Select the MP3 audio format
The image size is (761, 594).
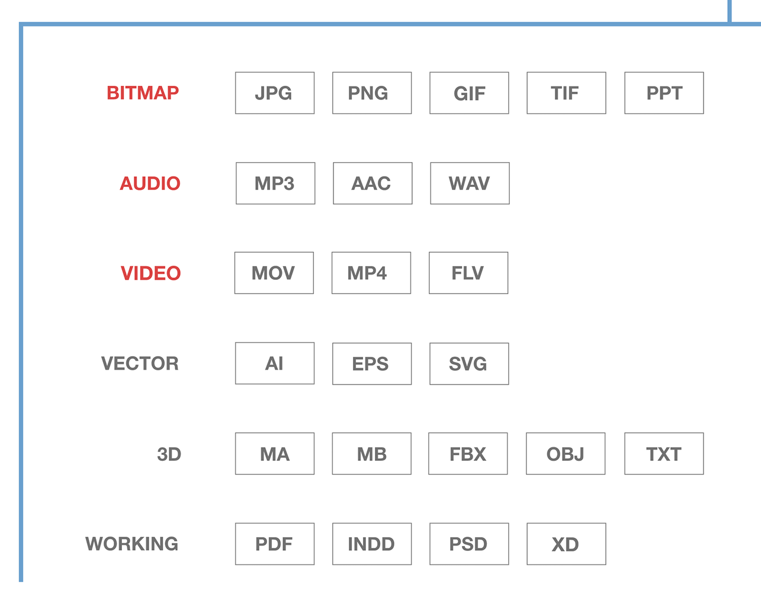pos(275,183)
